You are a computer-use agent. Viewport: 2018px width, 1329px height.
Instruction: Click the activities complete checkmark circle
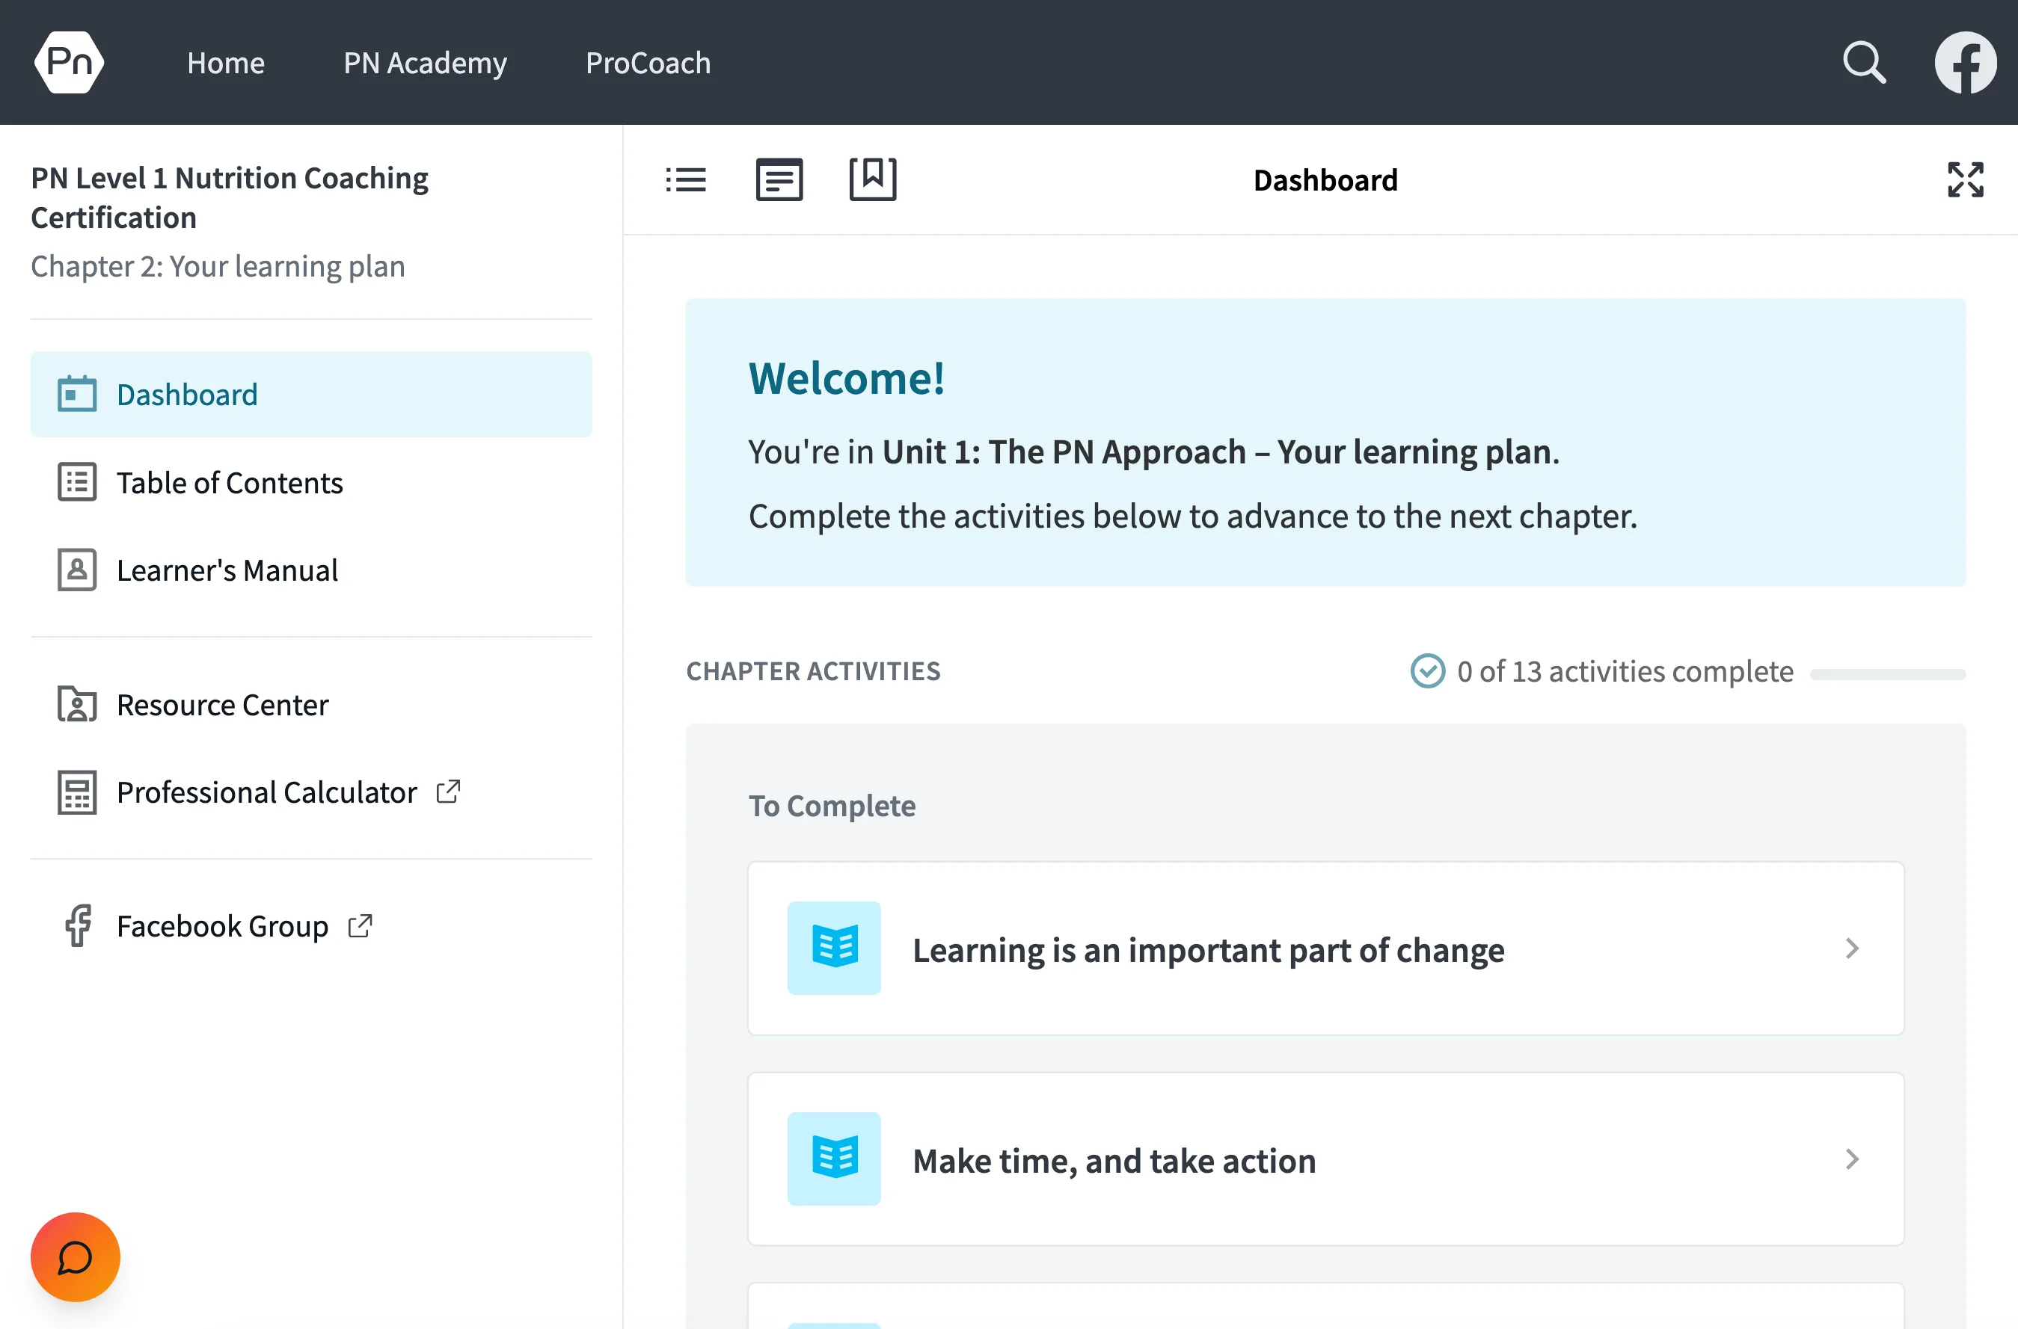(1427, 671)
